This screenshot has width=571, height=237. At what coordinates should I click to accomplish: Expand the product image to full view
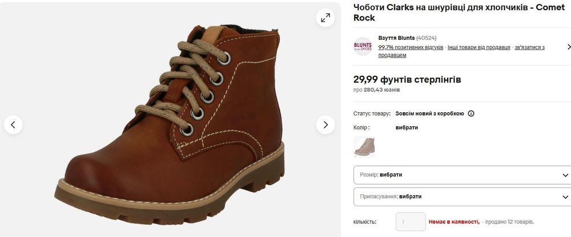pos(325,18)
